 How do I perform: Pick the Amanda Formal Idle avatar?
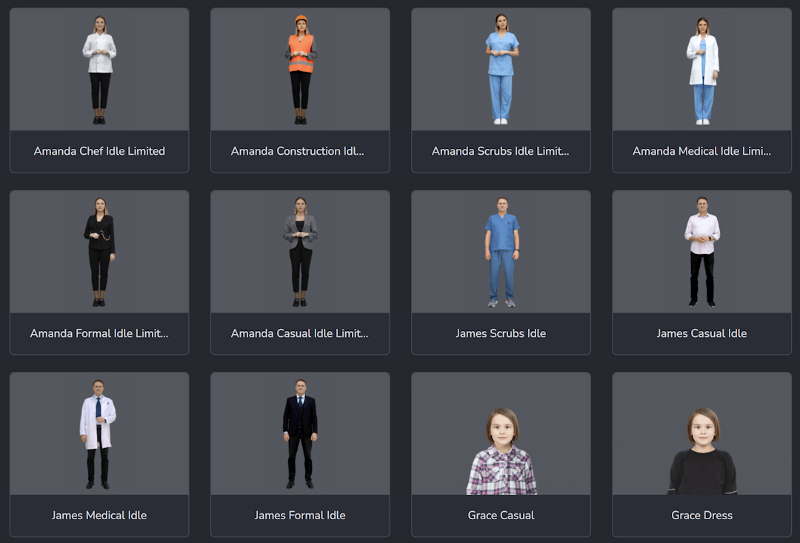pos(99,250)
